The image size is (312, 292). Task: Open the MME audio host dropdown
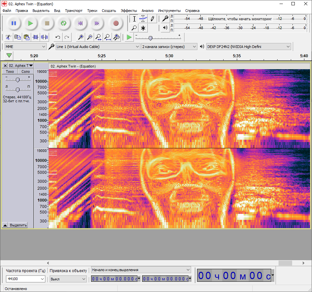tap(26, 47)
